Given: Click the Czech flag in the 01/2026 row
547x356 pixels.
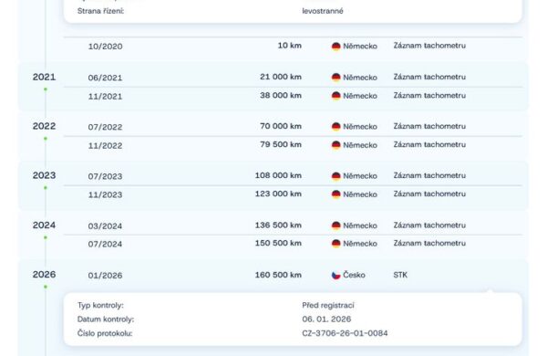Looking at the screenshot, I should (335, 276).
